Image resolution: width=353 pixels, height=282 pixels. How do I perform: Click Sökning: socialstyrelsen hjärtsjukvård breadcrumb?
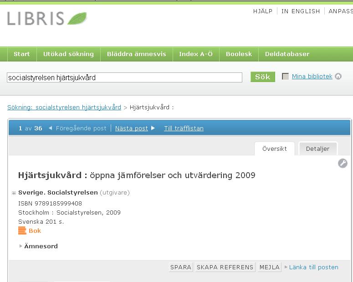click(x=64, y=107)
